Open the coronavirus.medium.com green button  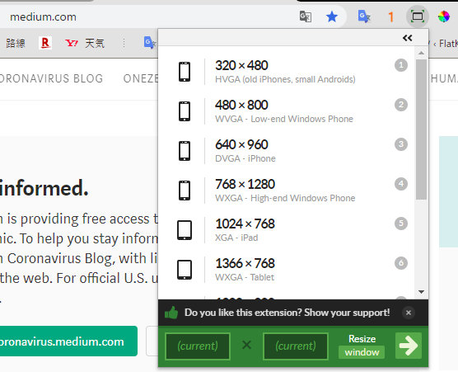coord(68,341)
